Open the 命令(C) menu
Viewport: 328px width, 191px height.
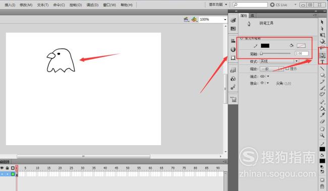tap(59, 5)
